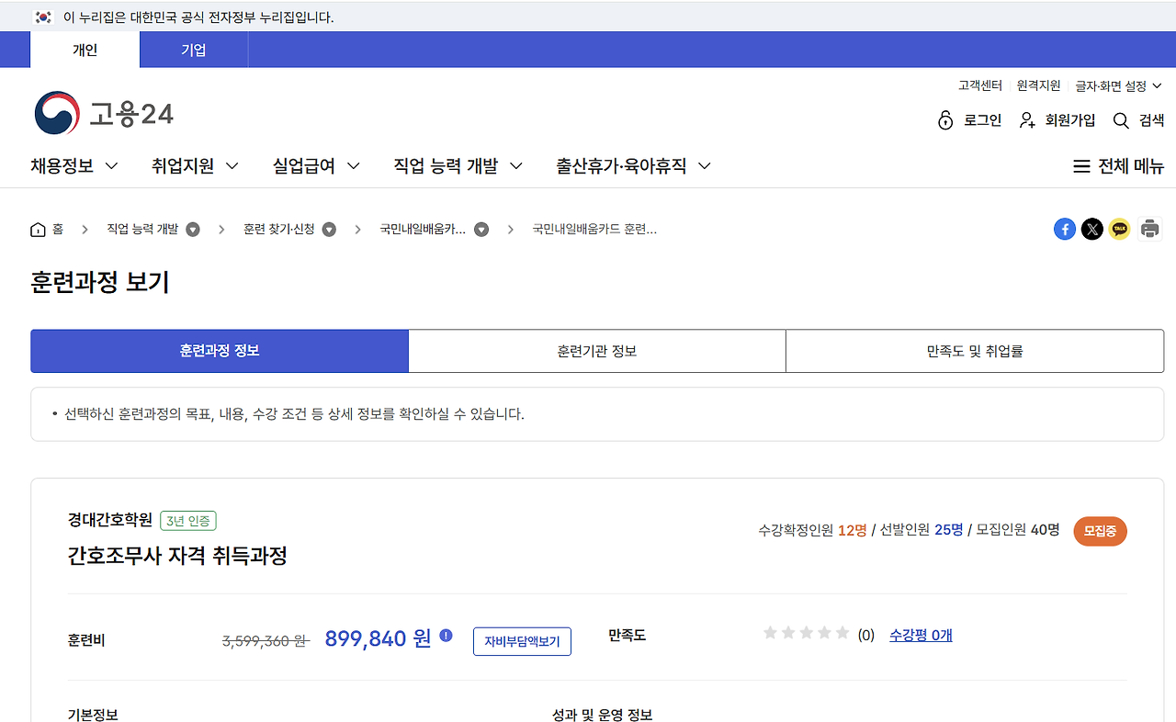Select the 기업 tab at top
This screenshot has width=1176, height=722.
click(194, 50)
